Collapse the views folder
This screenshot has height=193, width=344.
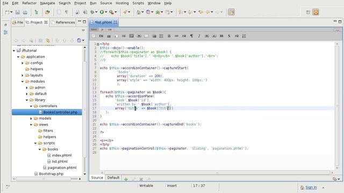pos(31,124)
